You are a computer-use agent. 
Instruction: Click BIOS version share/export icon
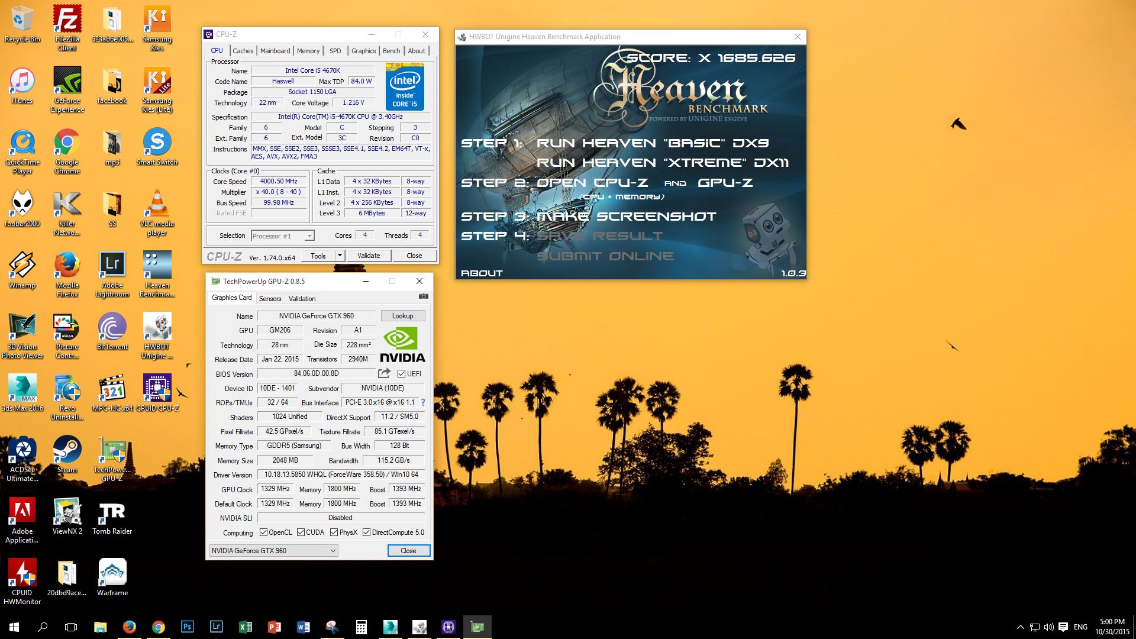(385, 373)
